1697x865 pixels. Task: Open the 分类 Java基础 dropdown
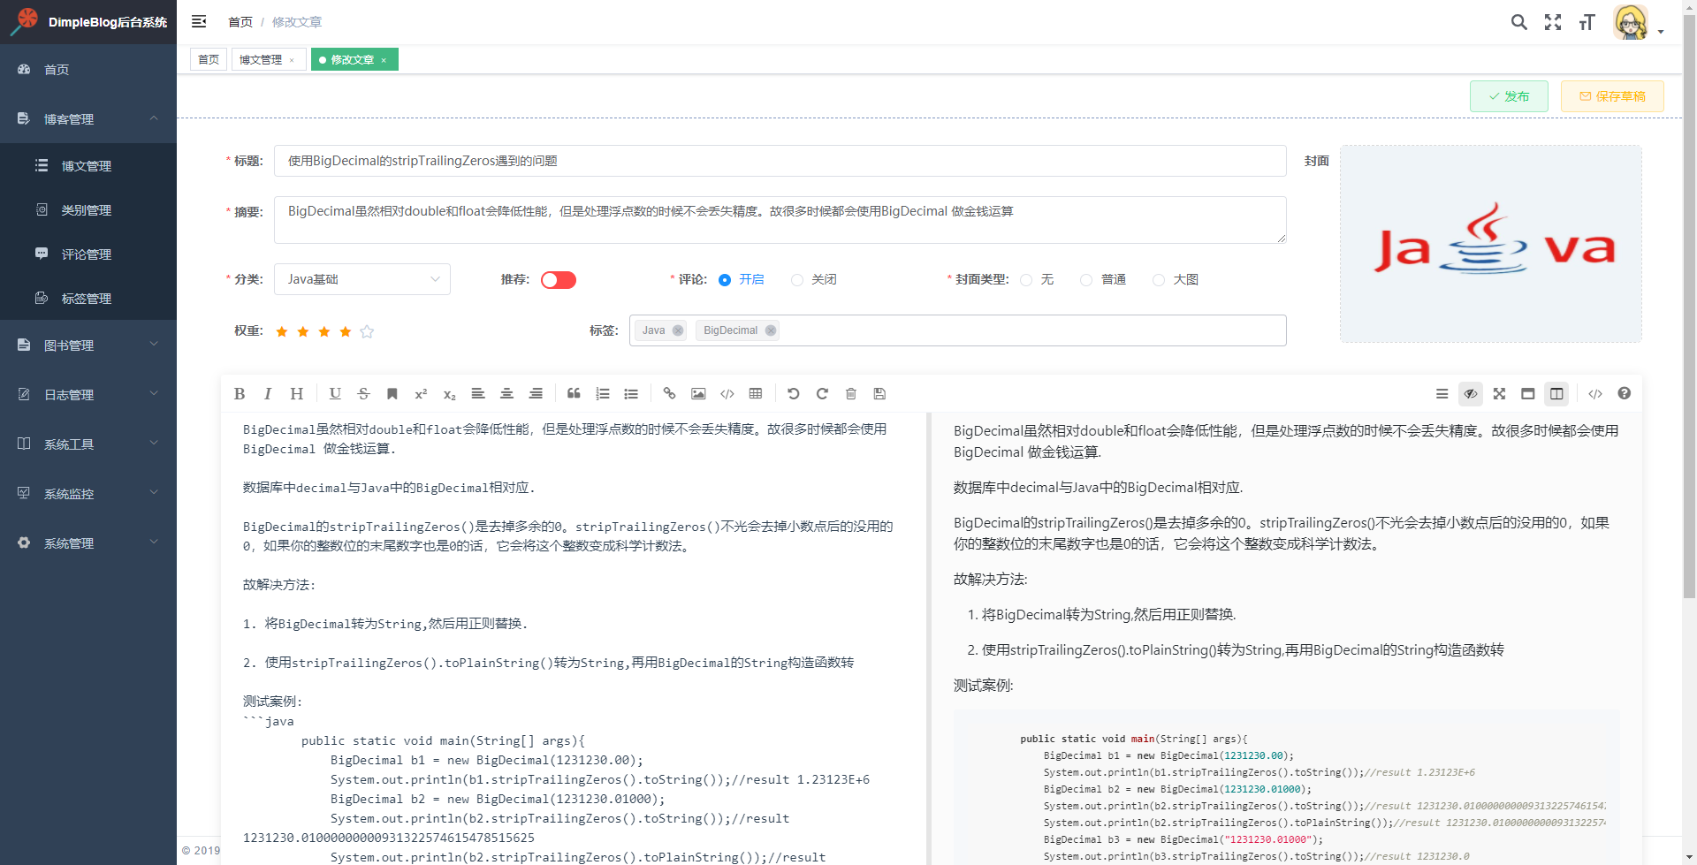(362, 279)
